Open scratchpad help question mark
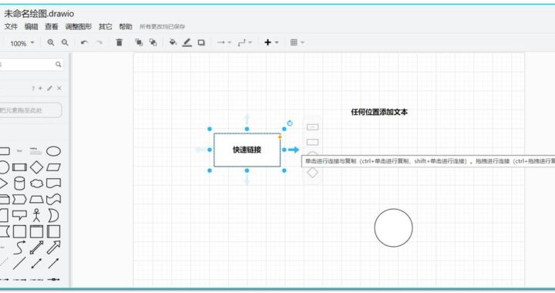Image resolution: width=555 pixels, height=293 pixels. [x=33, y=89]
